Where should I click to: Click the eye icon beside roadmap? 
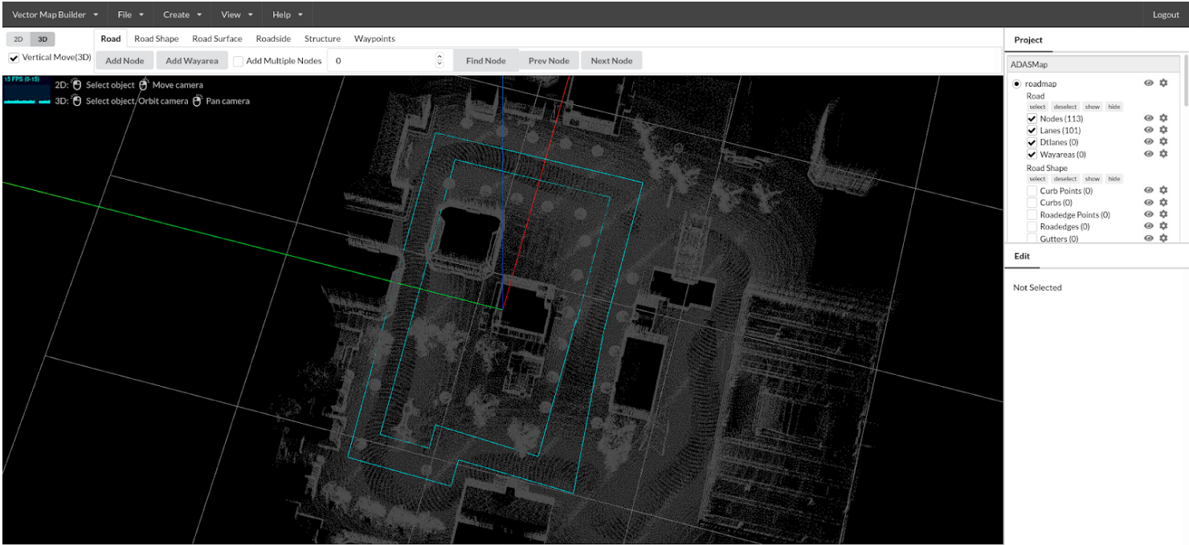pos(1149,83)
